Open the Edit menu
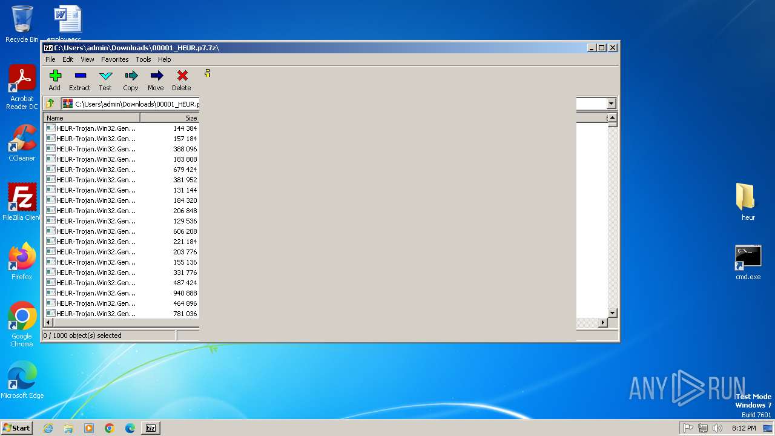775x436 pixels. coord(68,59)
